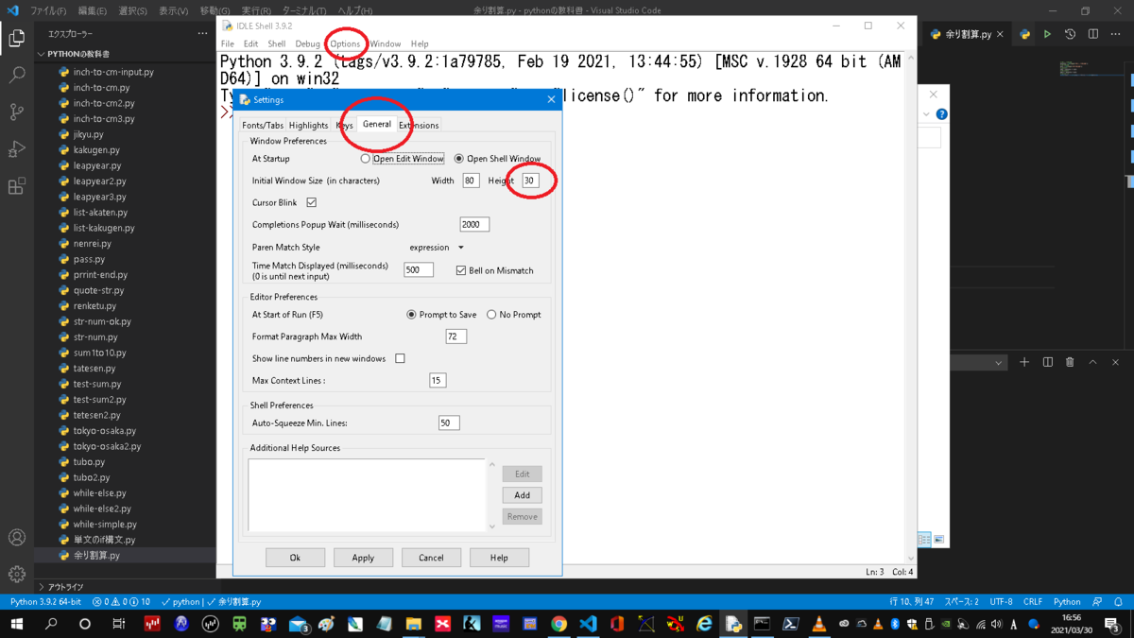
Task: Run Python file with green play icon
Action: click(1047, 34)
